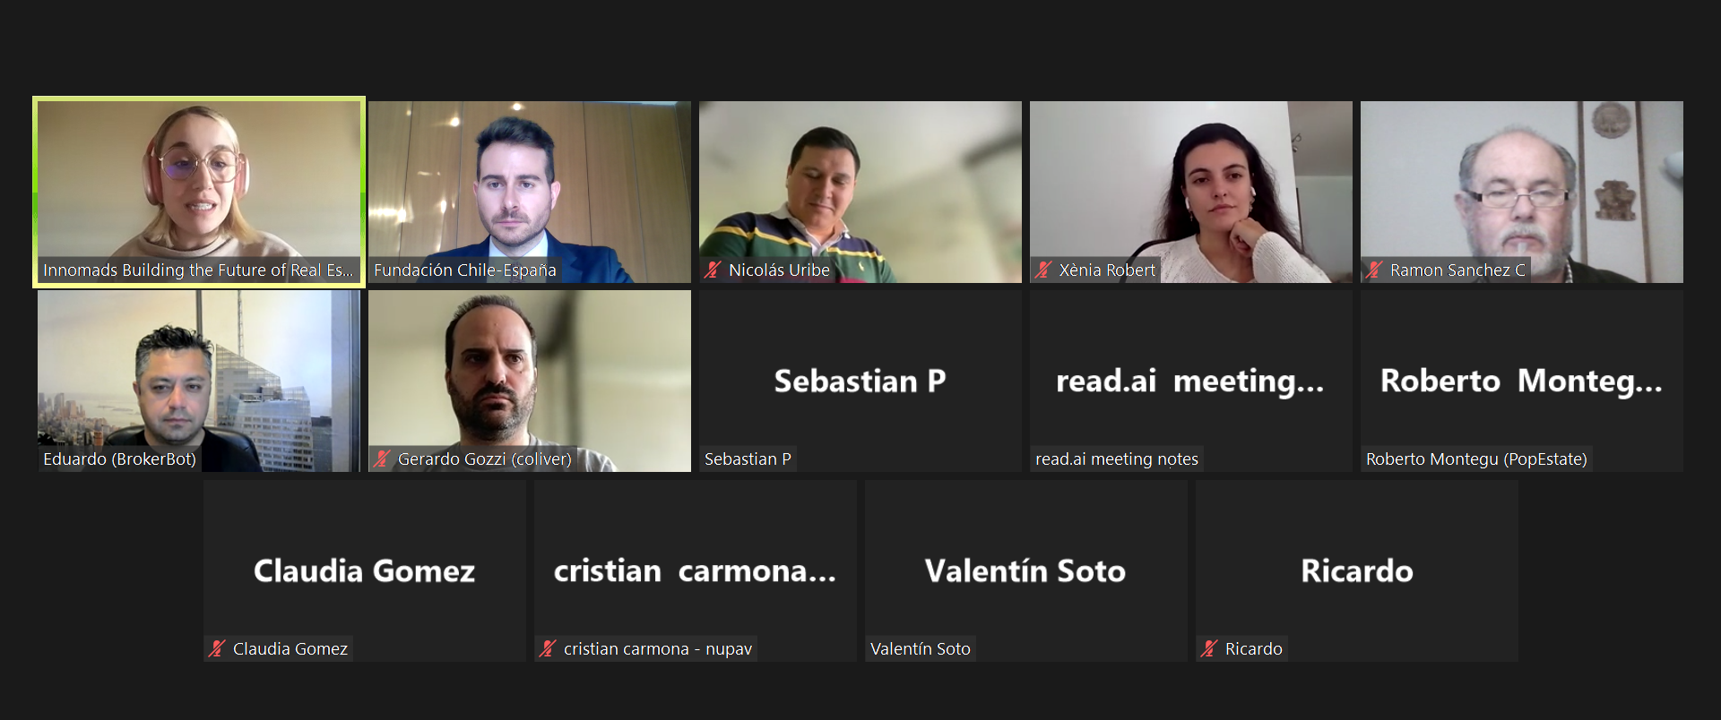Click Xènia Robert's muted microphone icon
This screenshot has height=720, width=1721.
(1043, 270)
